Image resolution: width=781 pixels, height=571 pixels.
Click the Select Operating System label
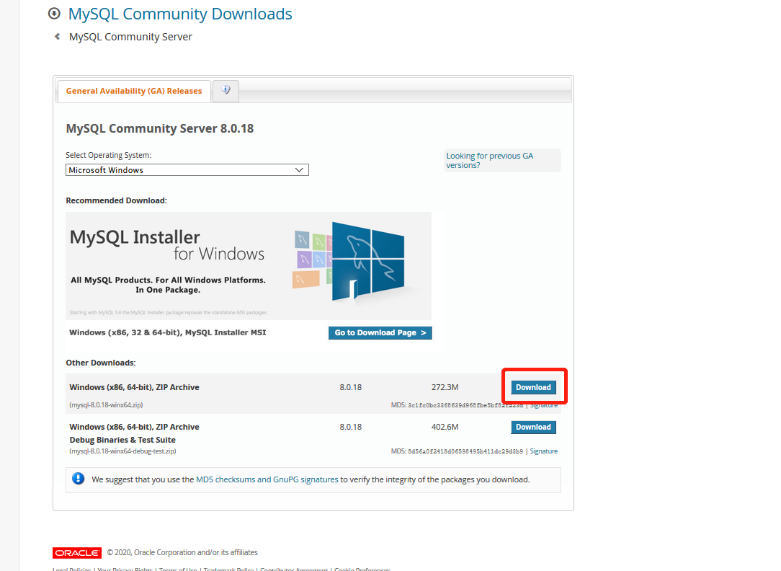tap(109, 155)
